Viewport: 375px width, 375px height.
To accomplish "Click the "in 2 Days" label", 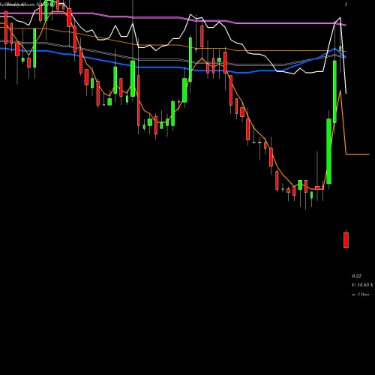I will pyautogui.click(x=360, y=295).
